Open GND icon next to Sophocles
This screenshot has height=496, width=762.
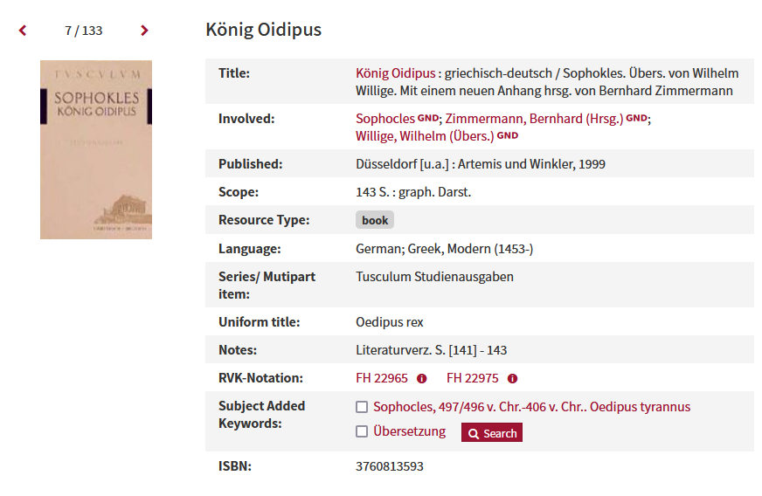pyautogui.click(x=427, y=118)
